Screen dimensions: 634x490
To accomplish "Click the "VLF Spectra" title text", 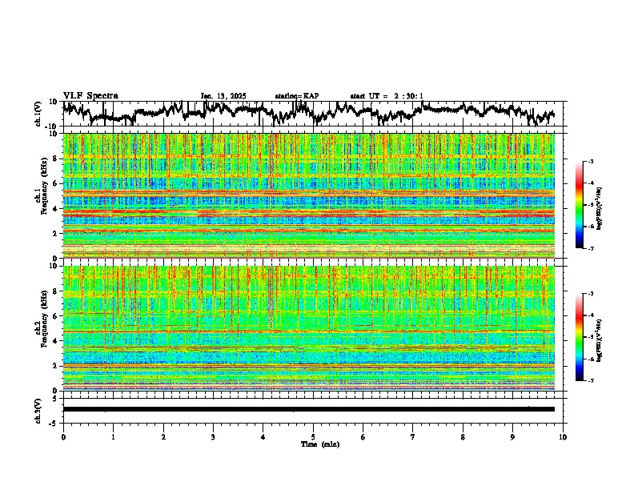I will (90, 96).
